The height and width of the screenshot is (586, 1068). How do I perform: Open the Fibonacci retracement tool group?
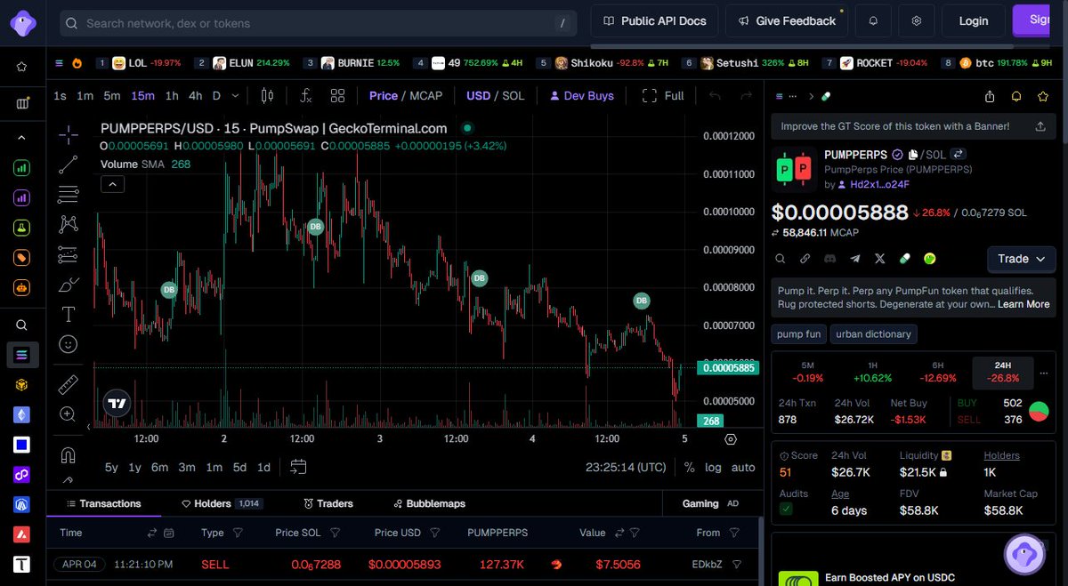pyautogui.click(x=68, y=194)
